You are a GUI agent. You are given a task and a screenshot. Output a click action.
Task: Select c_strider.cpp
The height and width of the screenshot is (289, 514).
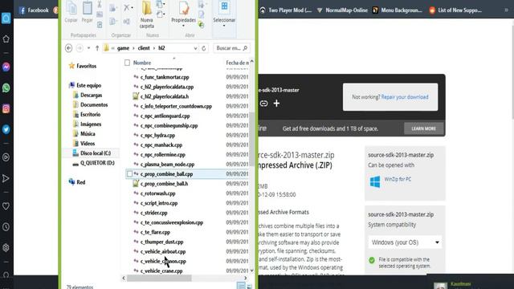(153, 213)
